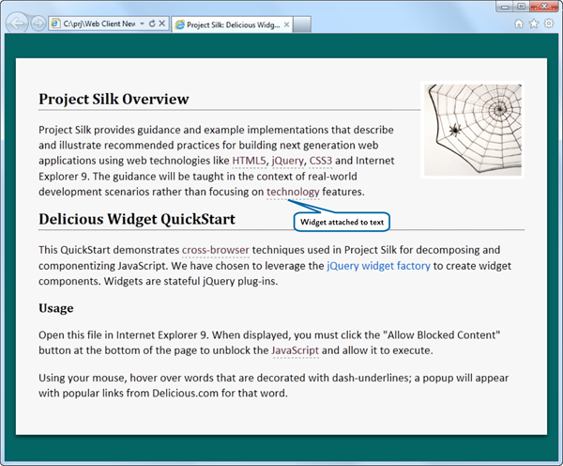Click the technology dash-underlined word
Image resolution: width=563 pixels, height=466 pixels.
point(293,192)
